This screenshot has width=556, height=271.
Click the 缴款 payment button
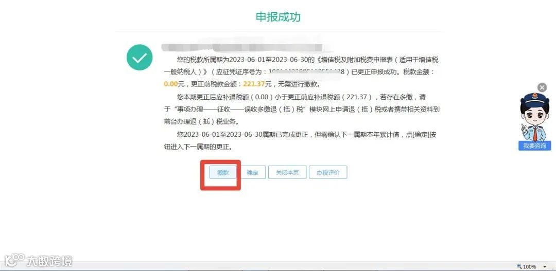pos(223,172)
